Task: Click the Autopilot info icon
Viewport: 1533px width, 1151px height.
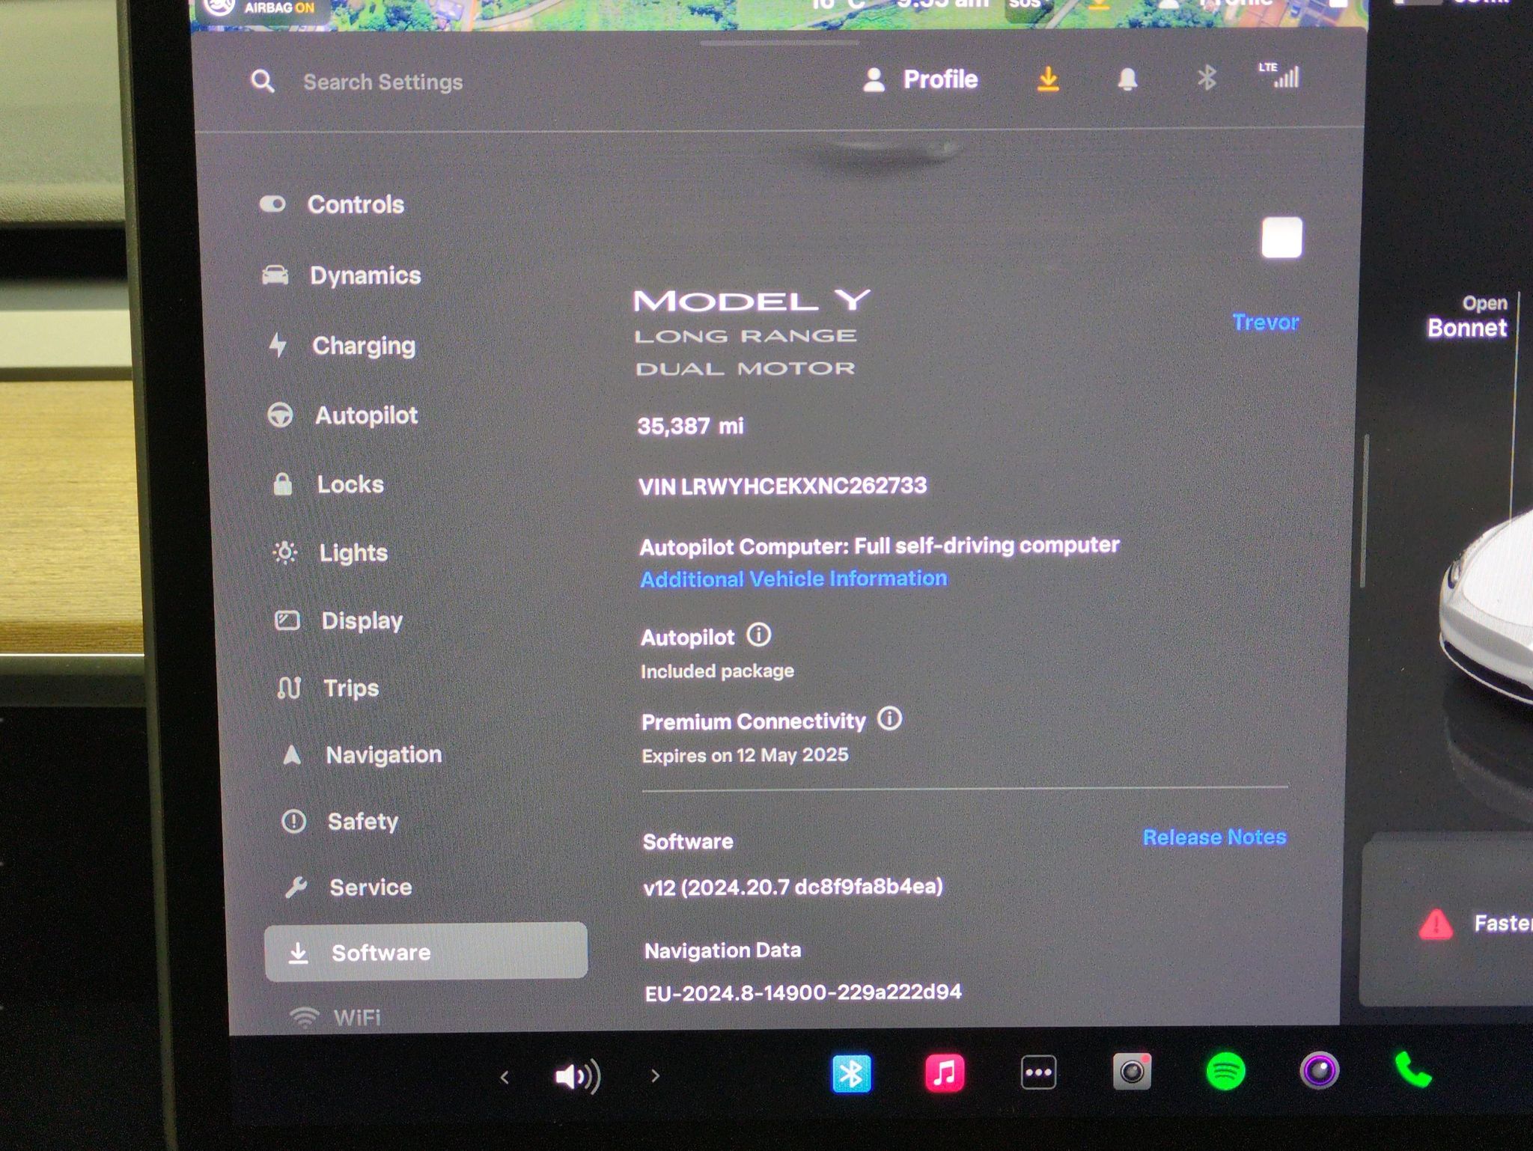Action: coord(759,635)
